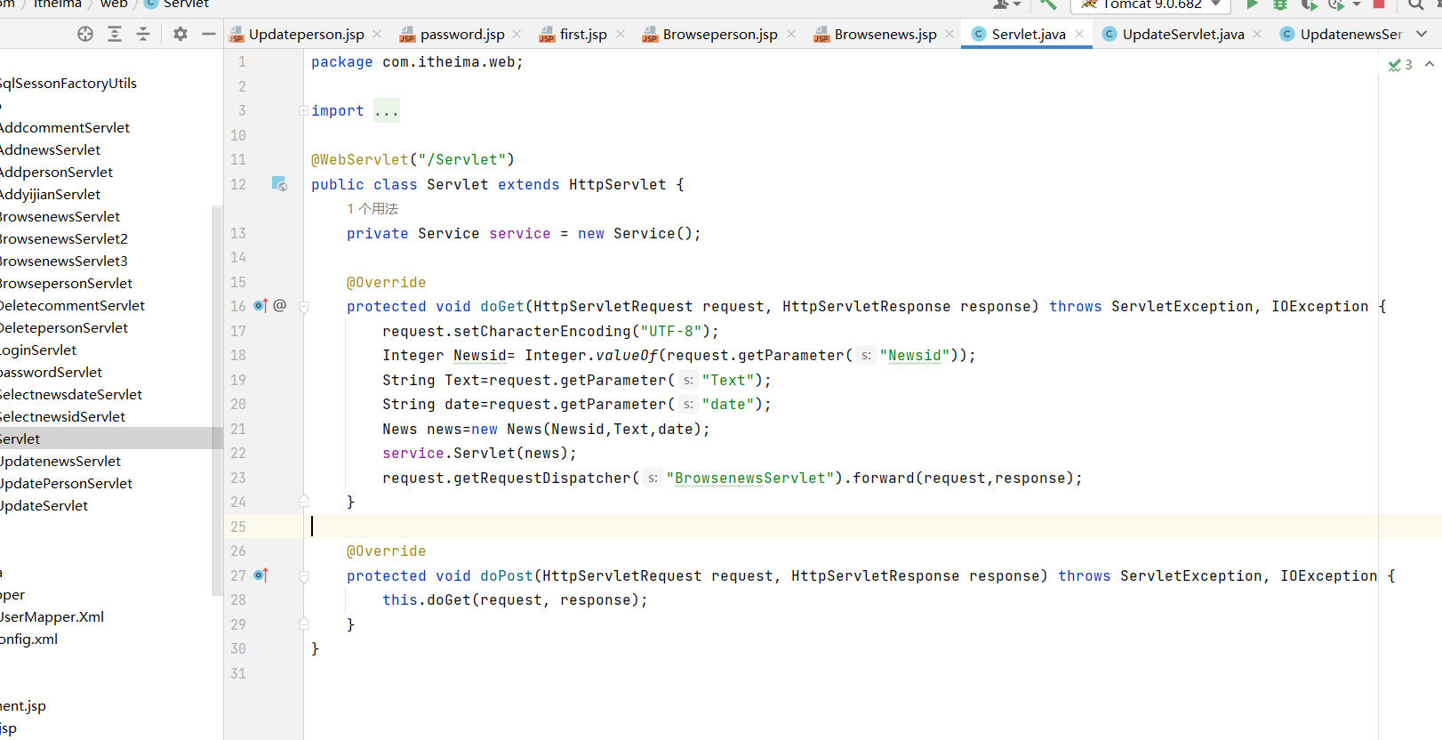
Task: Click override gutter icon on line 16
Action: point(260,306)
